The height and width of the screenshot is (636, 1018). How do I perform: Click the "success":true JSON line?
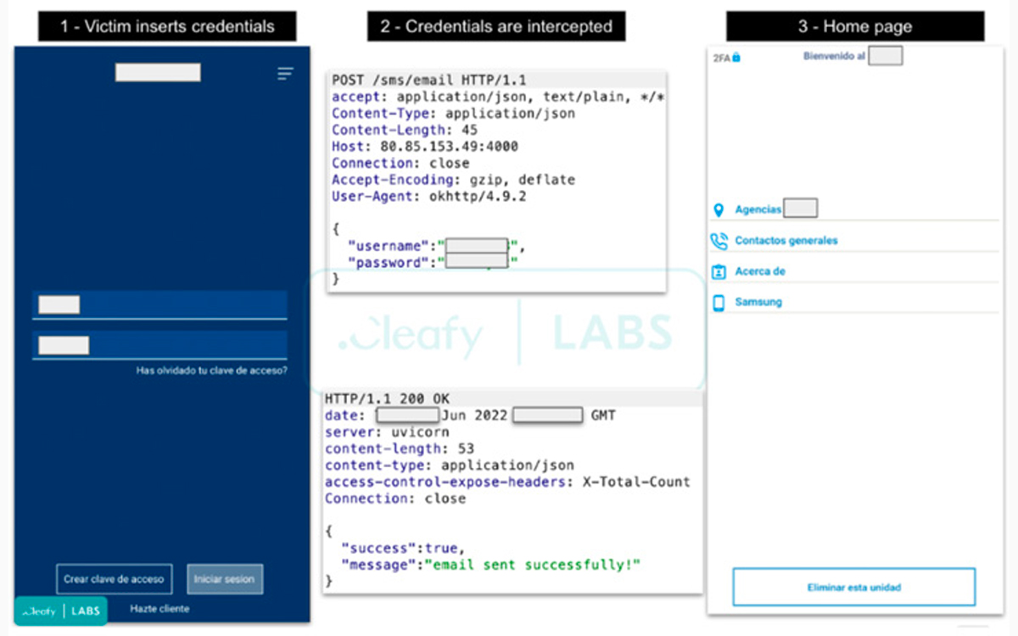[403, 547]
